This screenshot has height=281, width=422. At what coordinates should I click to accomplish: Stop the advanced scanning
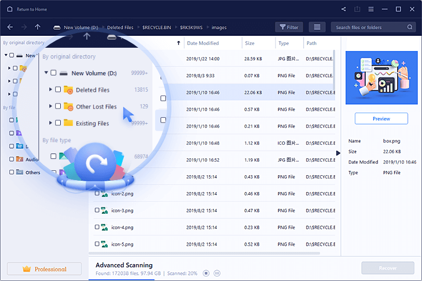pyautogui.click(x=206, y=273)
